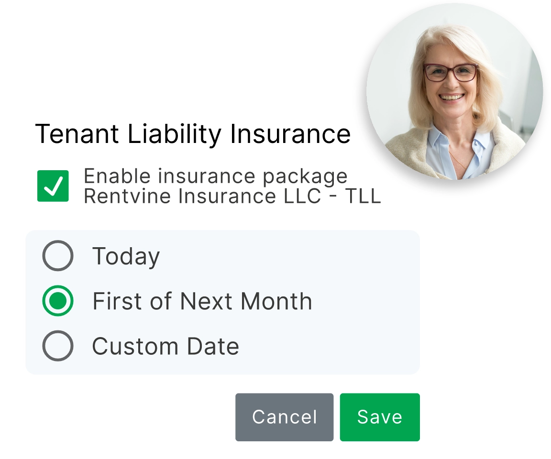The width and height of the screenshot is (551, 459).
Task: Click the Today label text
Action: (125, 256)
